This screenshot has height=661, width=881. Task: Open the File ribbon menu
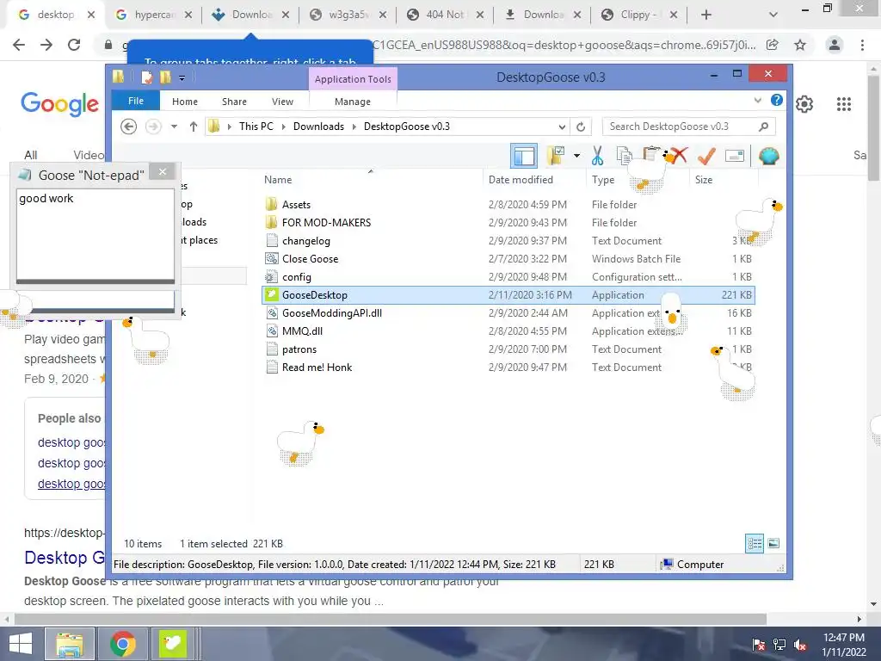point(135,102)
